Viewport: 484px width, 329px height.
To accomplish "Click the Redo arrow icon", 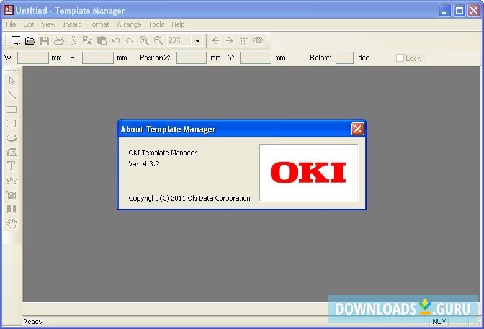I will 130,40.
